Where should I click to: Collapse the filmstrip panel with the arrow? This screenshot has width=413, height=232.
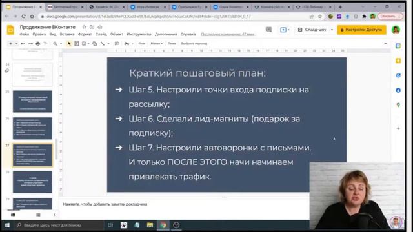[54, 215]
